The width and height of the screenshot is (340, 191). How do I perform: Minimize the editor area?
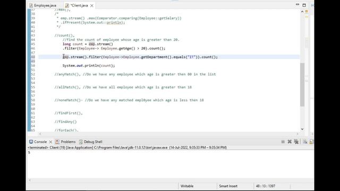click(297, 5)
